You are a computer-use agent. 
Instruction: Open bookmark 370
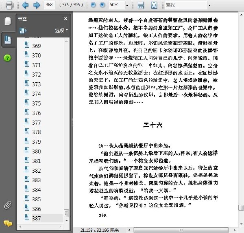coord(37,55)
